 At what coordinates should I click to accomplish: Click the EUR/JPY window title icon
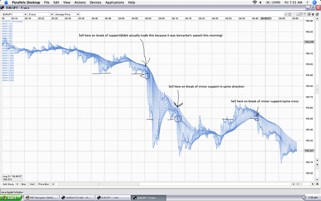2,8
